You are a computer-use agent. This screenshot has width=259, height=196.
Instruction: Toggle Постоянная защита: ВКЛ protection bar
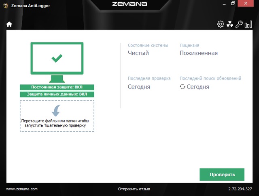[57, 87]
